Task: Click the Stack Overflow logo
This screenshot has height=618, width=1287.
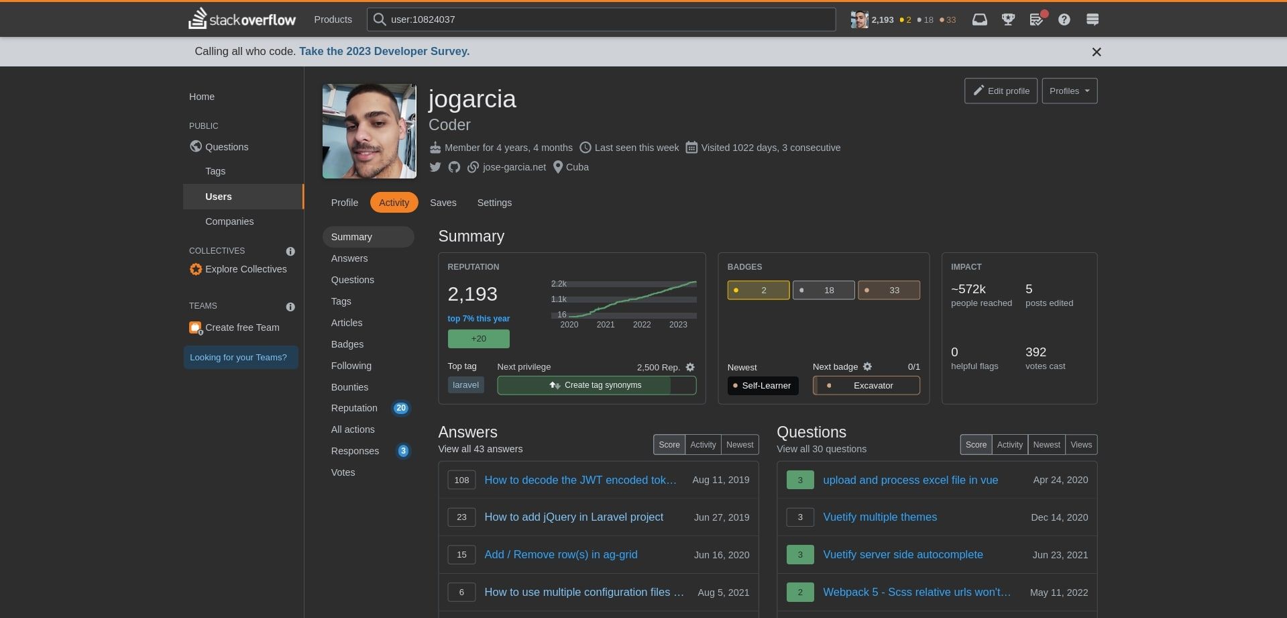Action: 241,19
